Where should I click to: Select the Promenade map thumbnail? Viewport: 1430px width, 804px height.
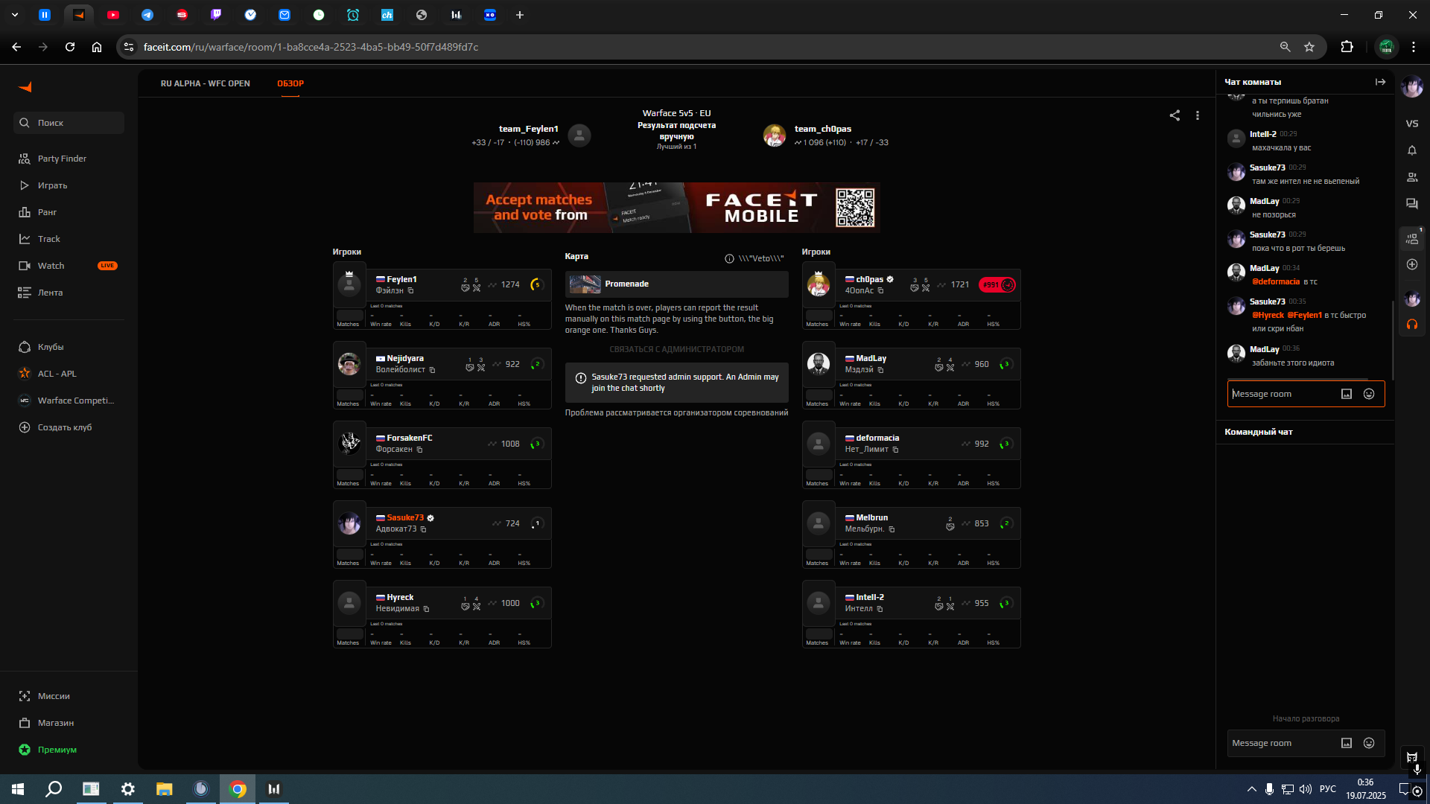585,284
